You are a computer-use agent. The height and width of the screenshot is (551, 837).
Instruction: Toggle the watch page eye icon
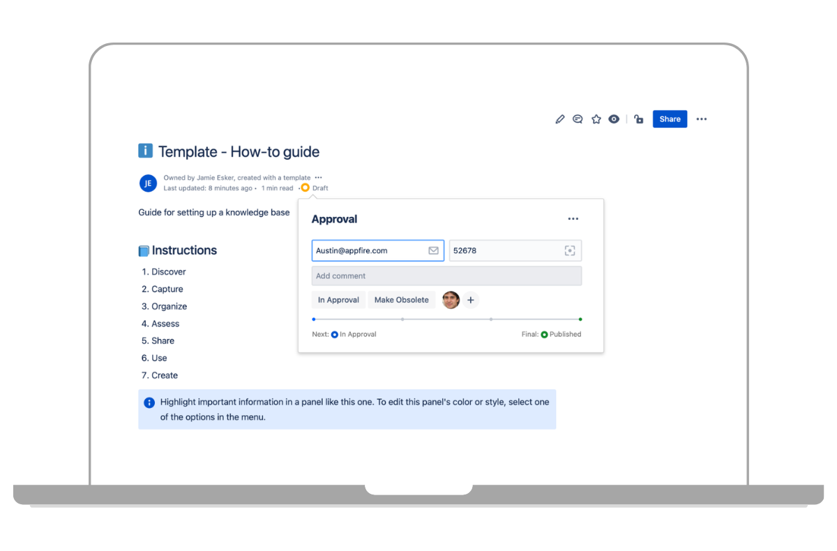pos(614,119)
